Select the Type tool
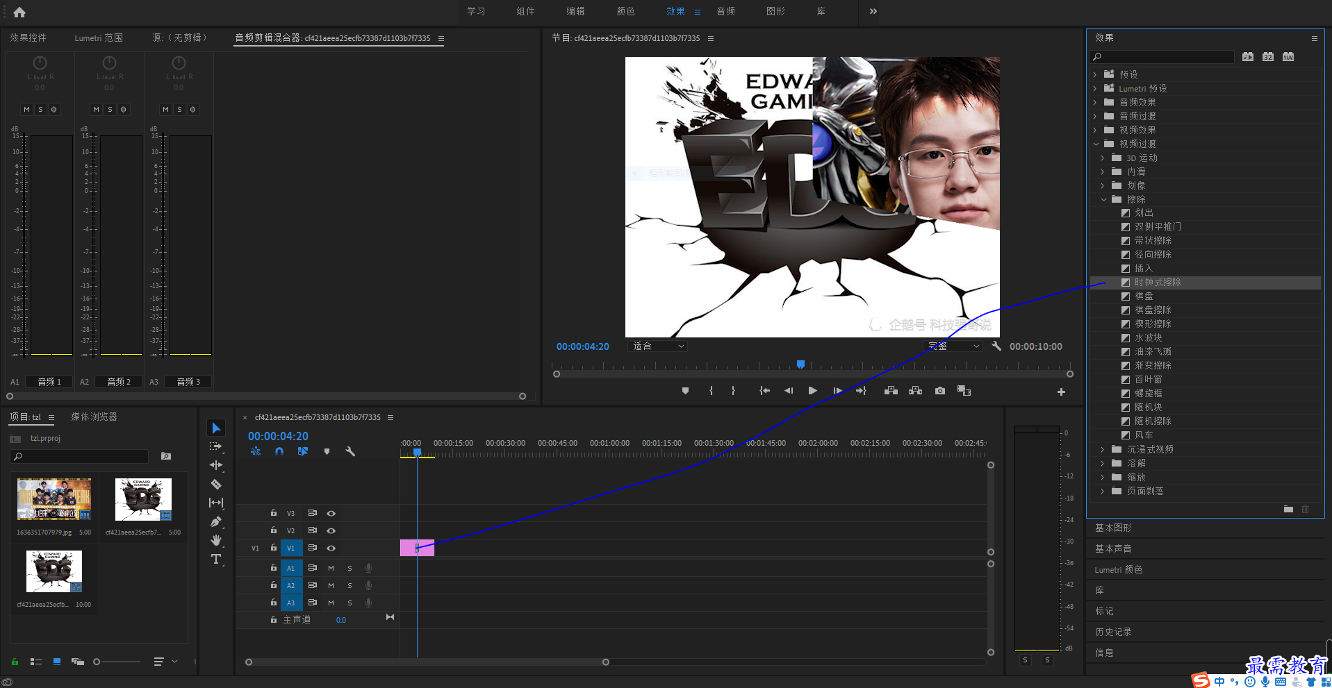 pyautogui.click(x=216, y=559)
